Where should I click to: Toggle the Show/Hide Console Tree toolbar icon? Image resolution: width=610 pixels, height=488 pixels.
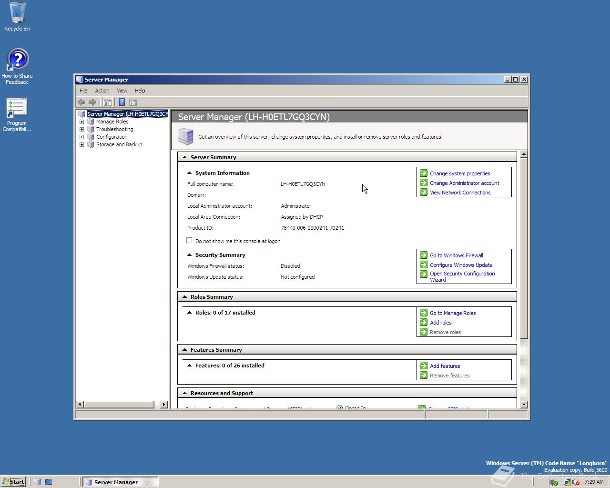[108, 102]
